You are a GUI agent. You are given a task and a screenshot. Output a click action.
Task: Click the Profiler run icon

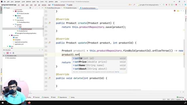click(172, 5)
